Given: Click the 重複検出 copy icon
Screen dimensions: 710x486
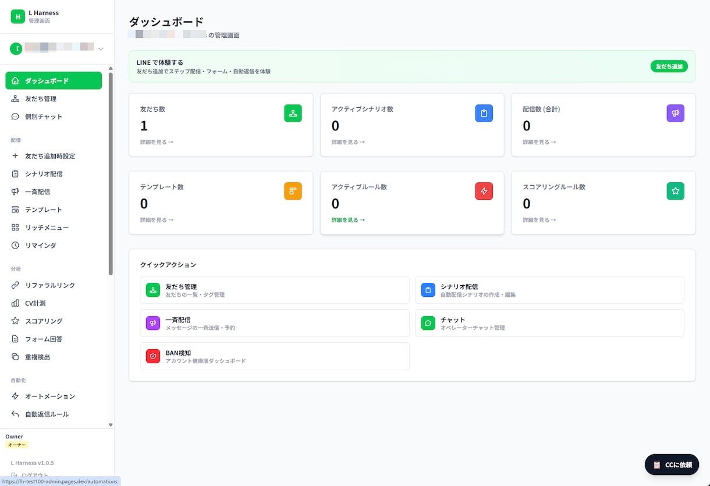Looking at the screenshot, I should [x=15, y=357].
